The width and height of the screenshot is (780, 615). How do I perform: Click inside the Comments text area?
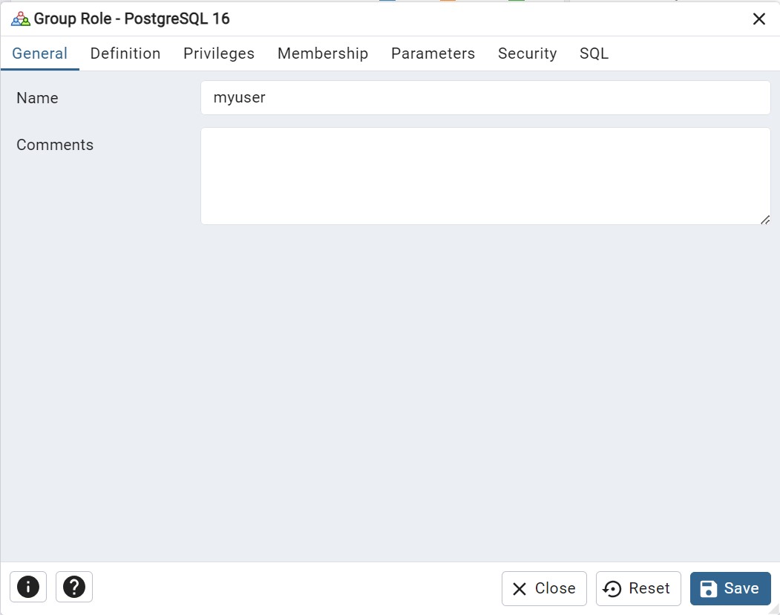point(485,176)
